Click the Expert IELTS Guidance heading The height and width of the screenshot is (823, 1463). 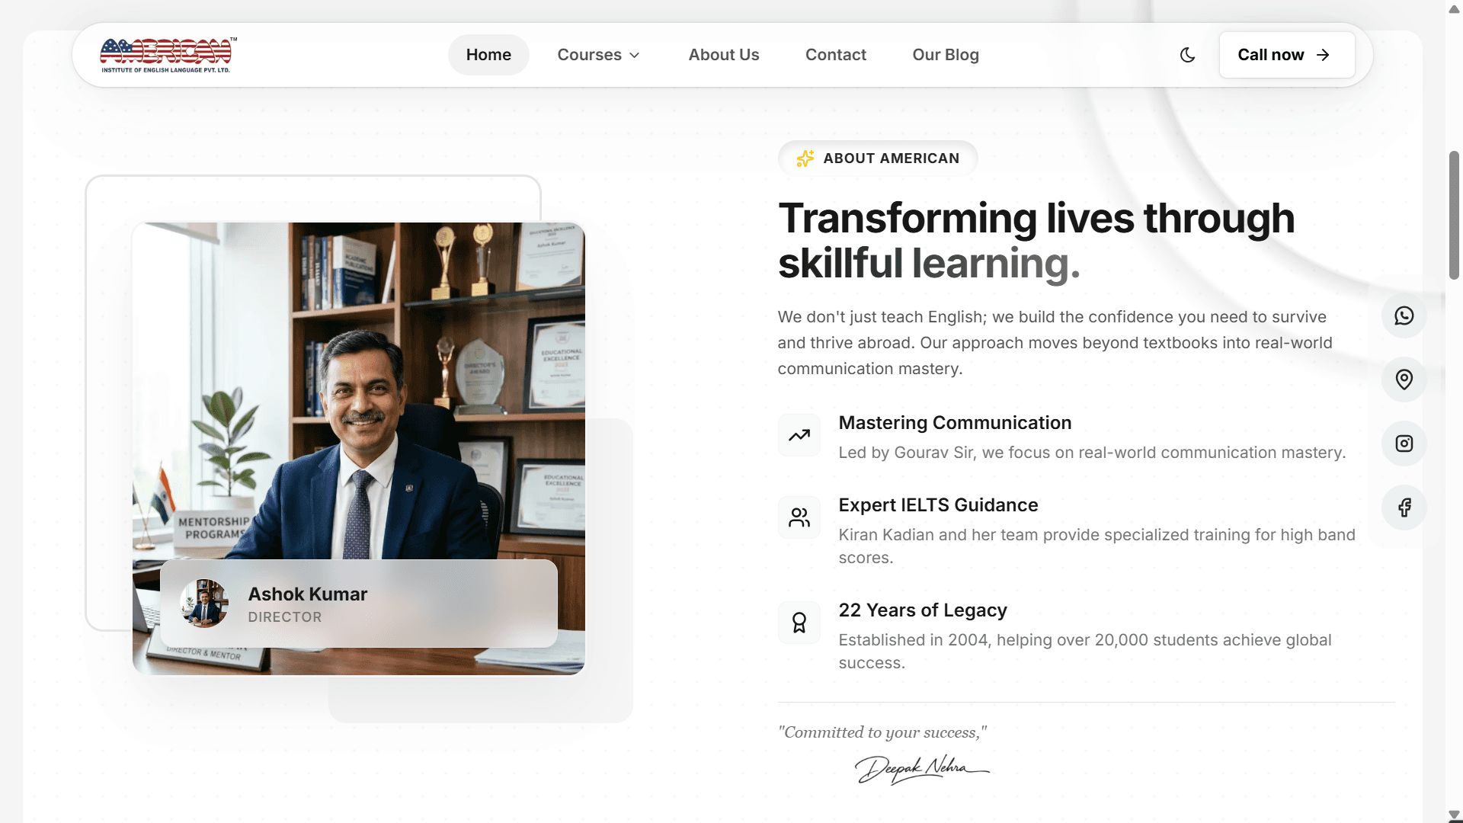tap(938, 505)
